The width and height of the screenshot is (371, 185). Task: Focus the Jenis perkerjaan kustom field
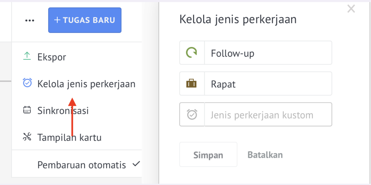[x=268, y=115]
